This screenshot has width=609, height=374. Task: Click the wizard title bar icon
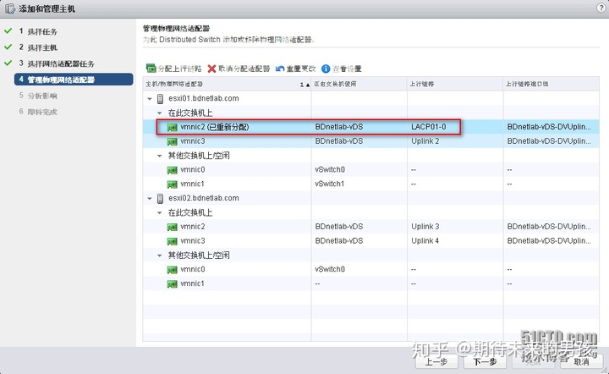point(9,8)
